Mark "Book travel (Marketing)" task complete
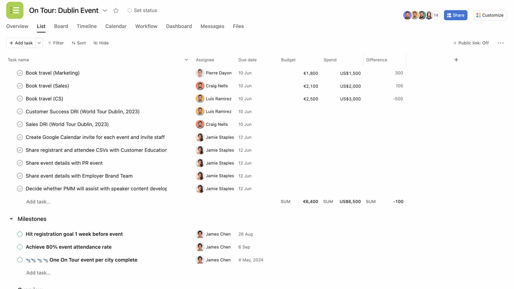The width and height of the screenshot is (514, 289). 19,73
